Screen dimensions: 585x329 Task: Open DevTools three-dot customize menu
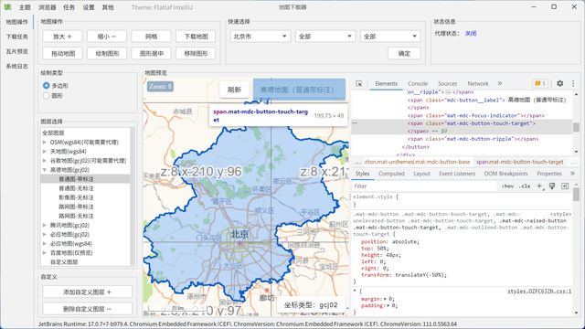573,83
